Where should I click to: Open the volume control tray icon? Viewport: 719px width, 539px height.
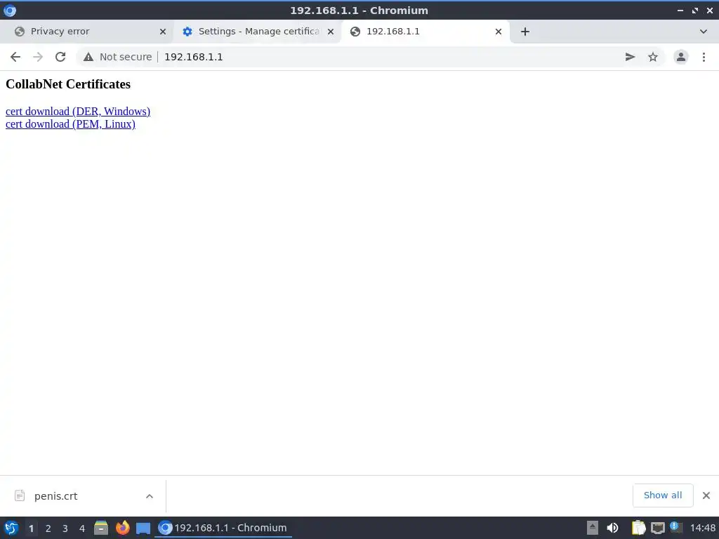click(612, 528)
